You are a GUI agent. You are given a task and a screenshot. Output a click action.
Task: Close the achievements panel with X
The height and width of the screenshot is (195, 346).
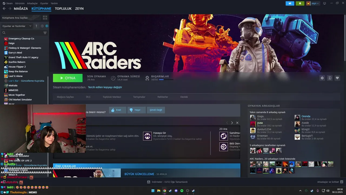click(237, 123)
